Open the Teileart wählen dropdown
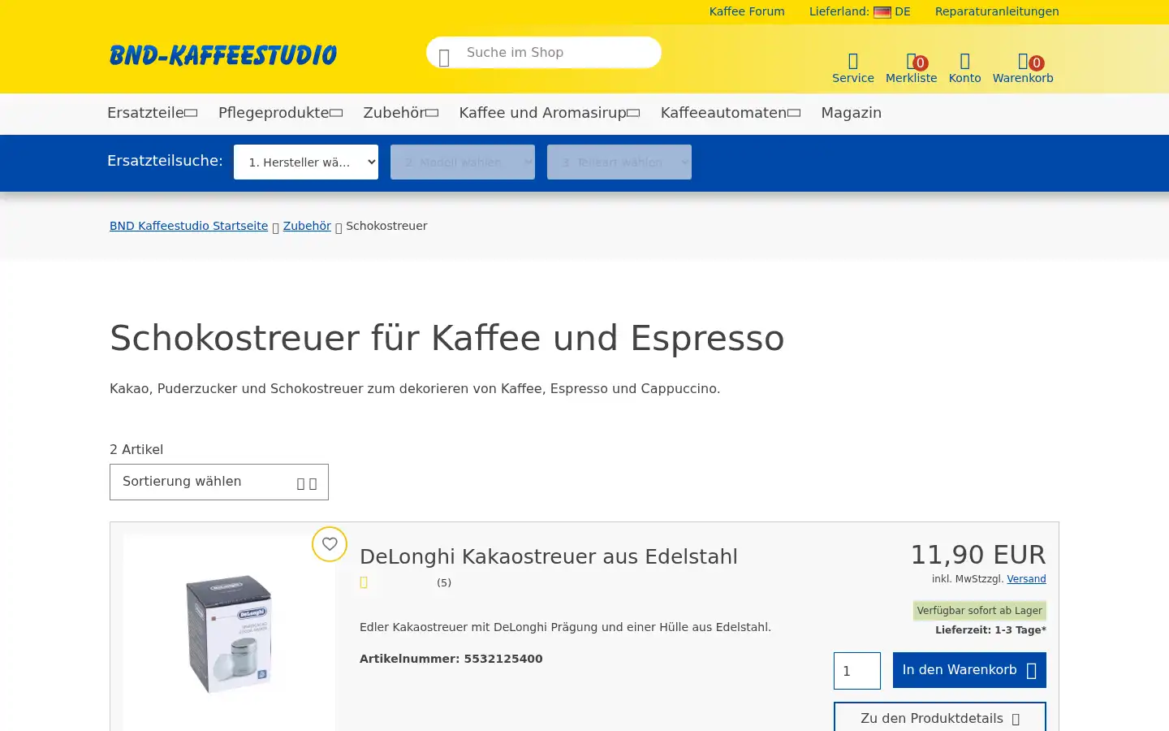The height and width of the screenshot is (731, 1169). coord(619,162)
